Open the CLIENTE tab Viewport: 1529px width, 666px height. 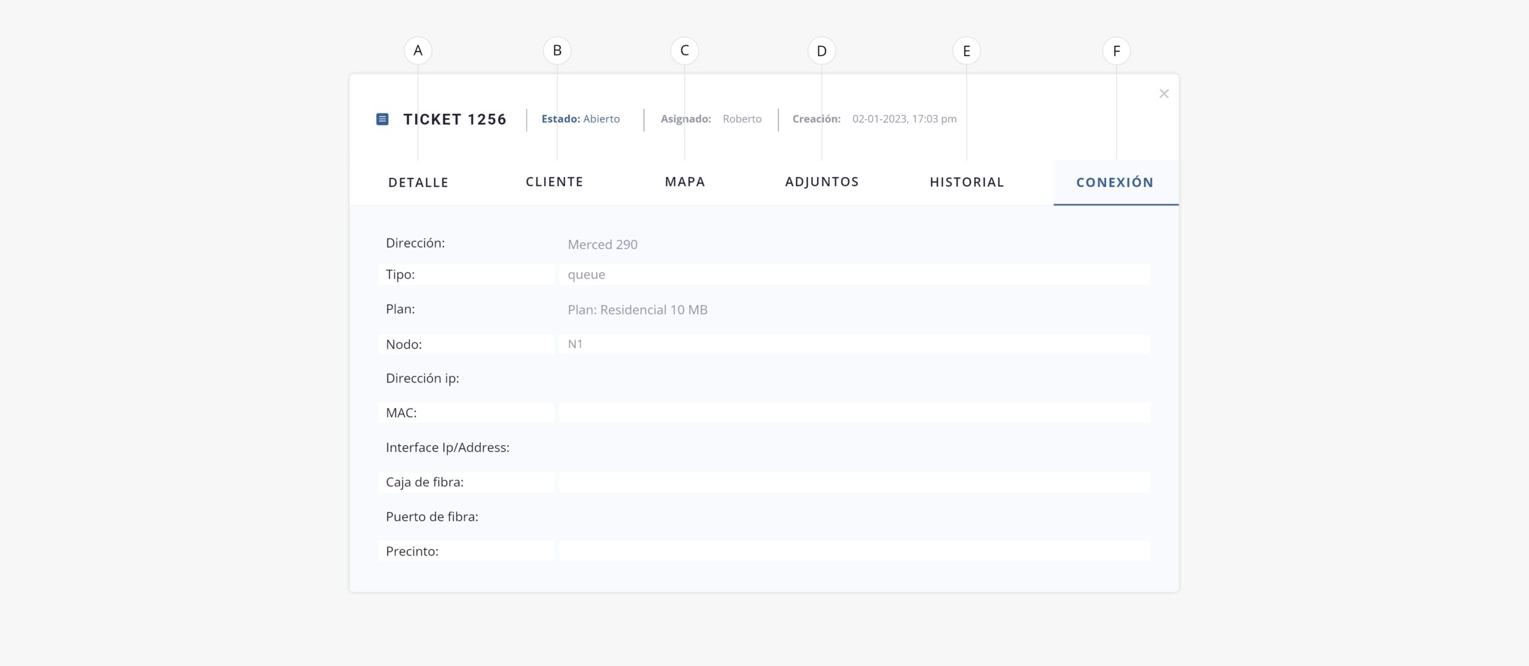(x=554, y=182)
